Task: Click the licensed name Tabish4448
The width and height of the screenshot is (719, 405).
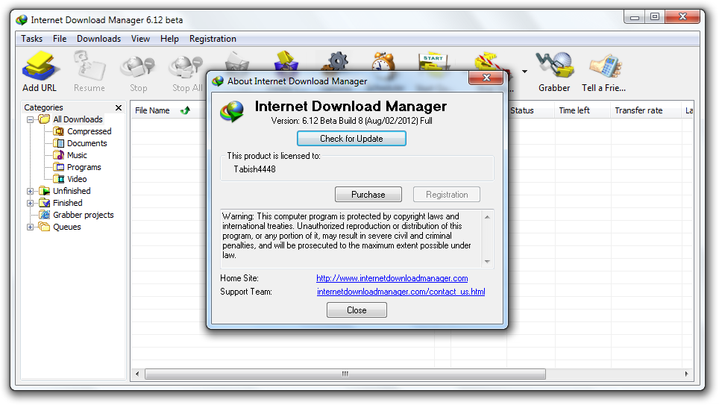Action: click(x=254, y=169)
